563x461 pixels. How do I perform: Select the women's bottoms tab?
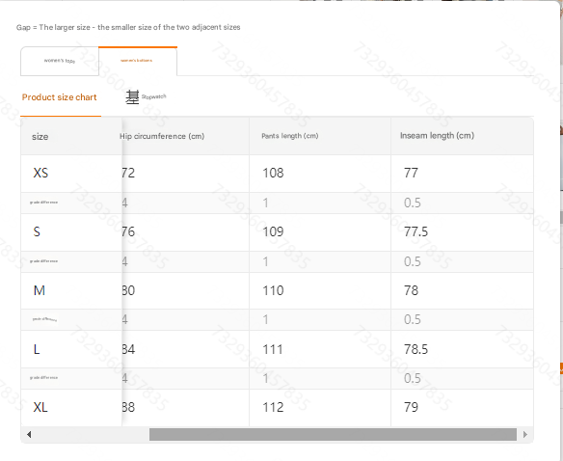(x=138, y=61)
